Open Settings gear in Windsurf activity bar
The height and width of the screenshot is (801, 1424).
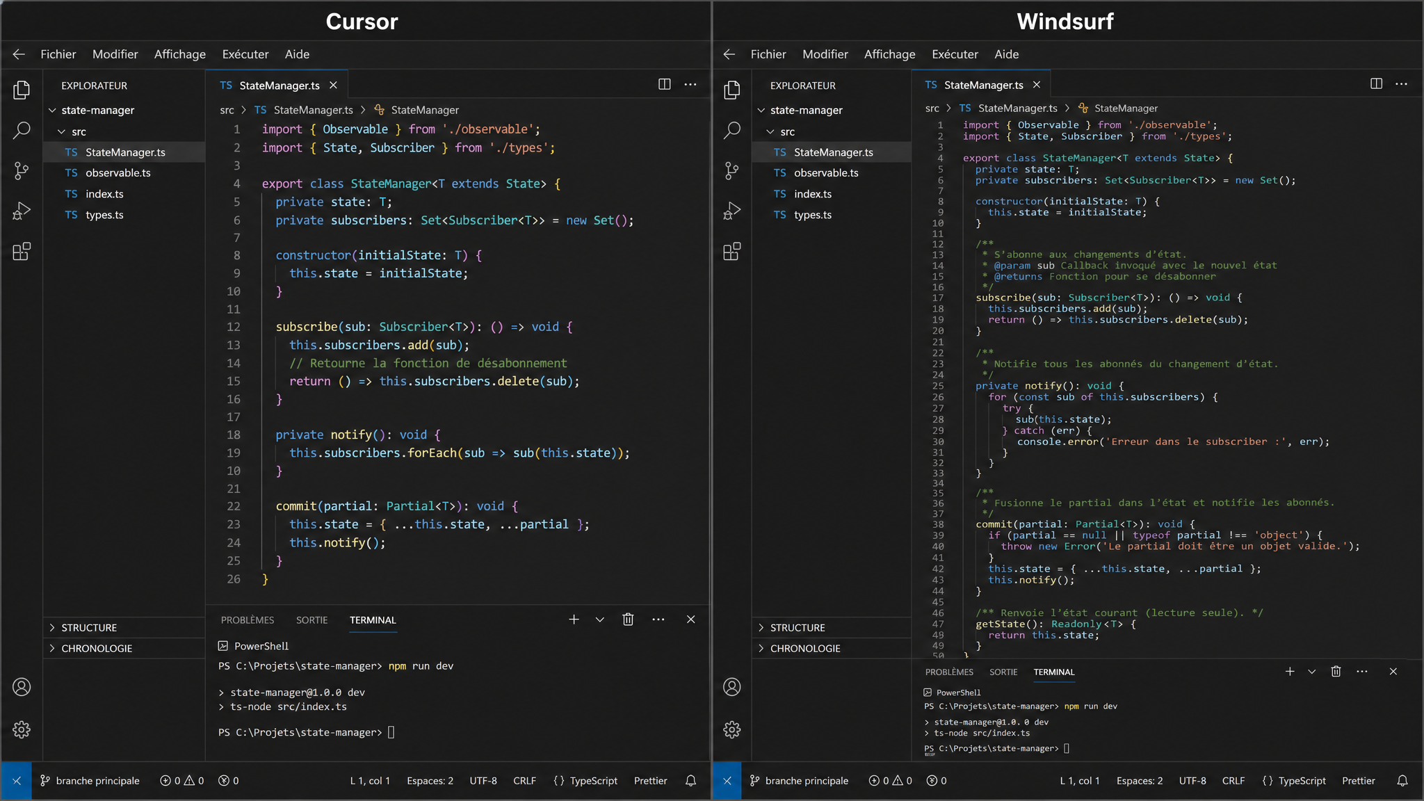(731, 729)
